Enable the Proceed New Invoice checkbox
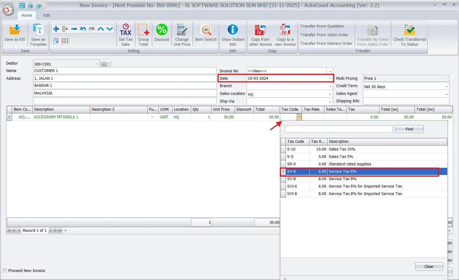The image size is (459, 280). click(x=5, y=271)
